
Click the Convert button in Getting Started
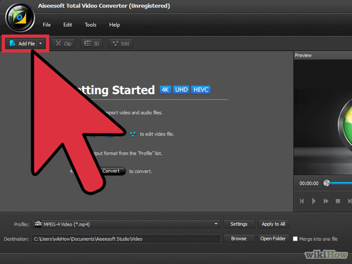coord(111,171)
